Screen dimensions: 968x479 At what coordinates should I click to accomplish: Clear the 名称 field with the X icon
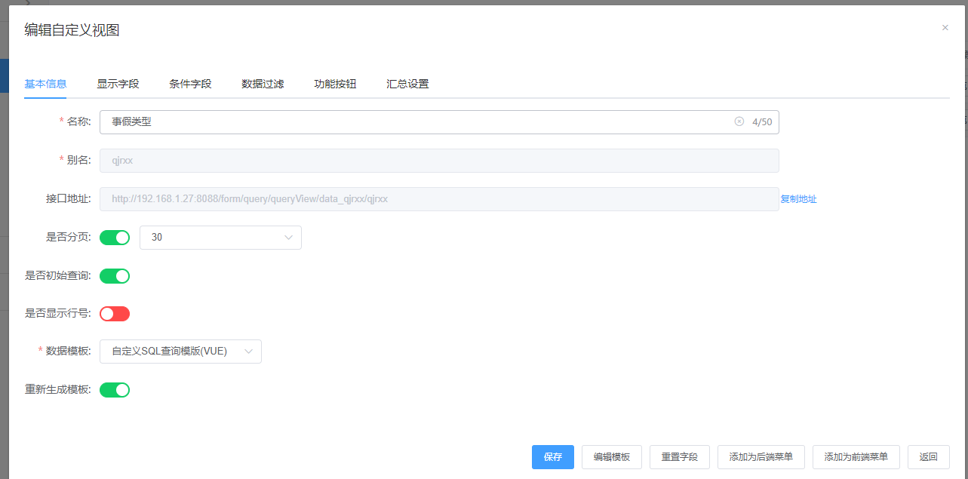coord(739,122)
